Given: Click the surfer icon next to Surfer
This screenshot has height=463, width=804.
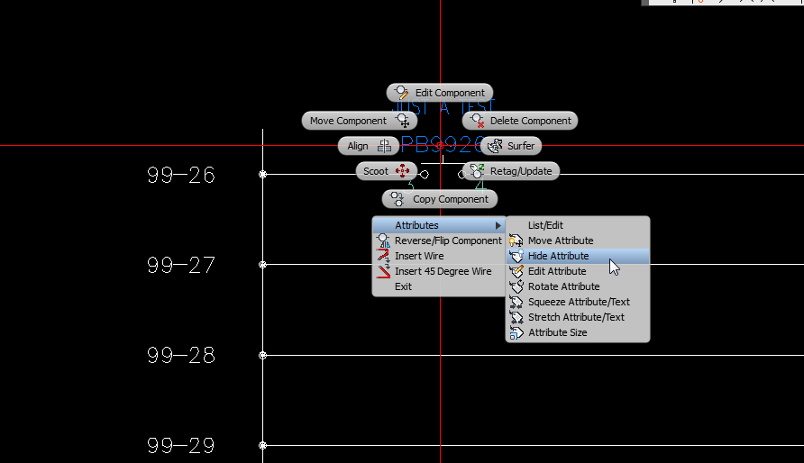Looking at the screenshot, I should (495, 146).
